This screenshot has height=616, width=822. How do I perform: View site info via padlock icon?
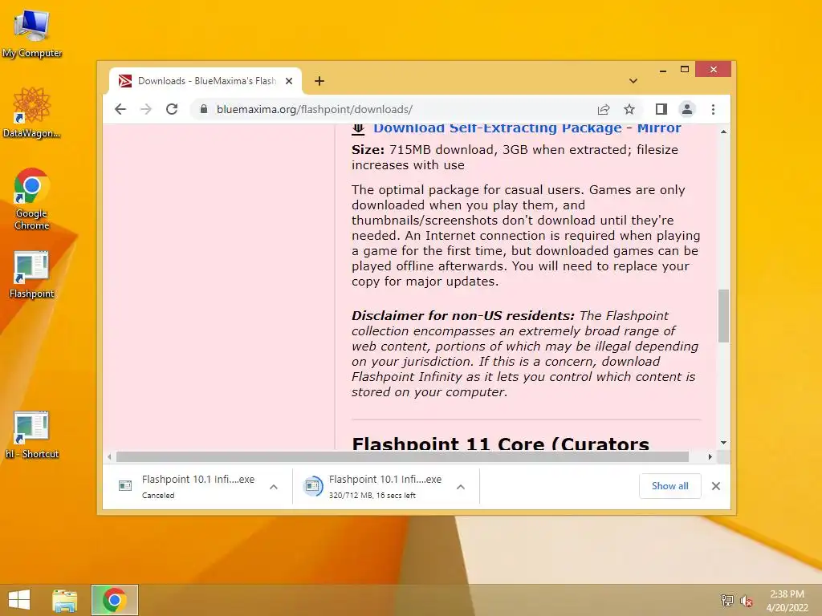tap(204, 109)
